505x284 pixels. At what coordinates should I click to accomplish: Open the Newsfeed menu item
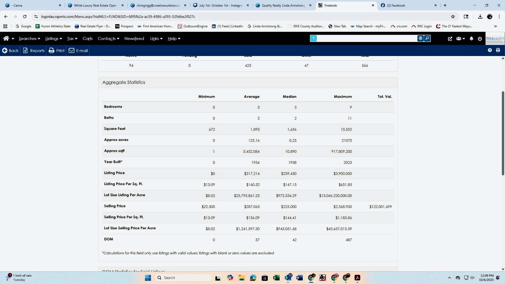click(134, 39)
